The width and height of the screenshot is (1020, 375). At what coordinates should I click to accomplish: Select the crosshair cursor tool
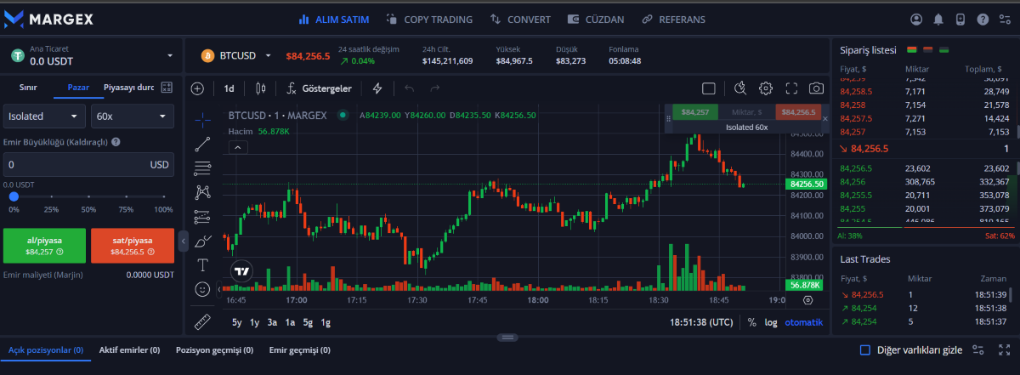point(202,118)
